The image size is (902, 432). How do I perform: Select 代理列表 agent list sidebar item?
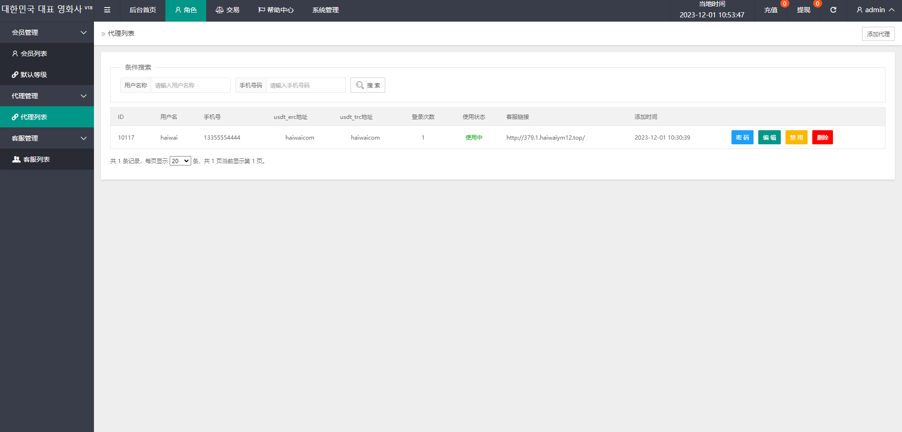coord(34,117)
